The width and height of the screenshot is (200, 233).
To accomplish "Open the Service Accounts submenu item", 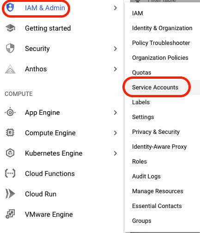I will click(155, 88).
